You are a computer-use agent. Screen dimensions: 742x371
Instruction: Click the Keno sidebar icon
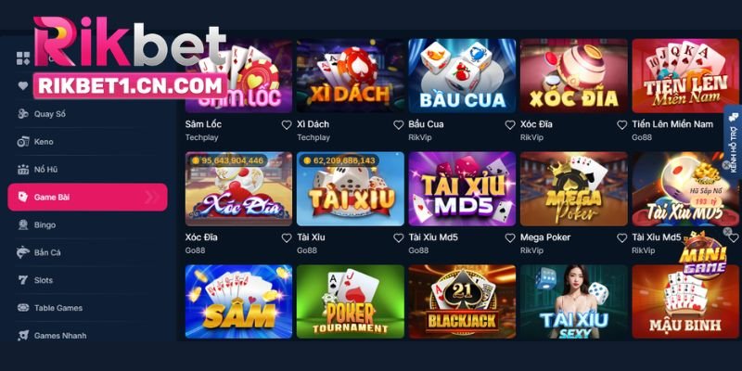tap(23, 142)
